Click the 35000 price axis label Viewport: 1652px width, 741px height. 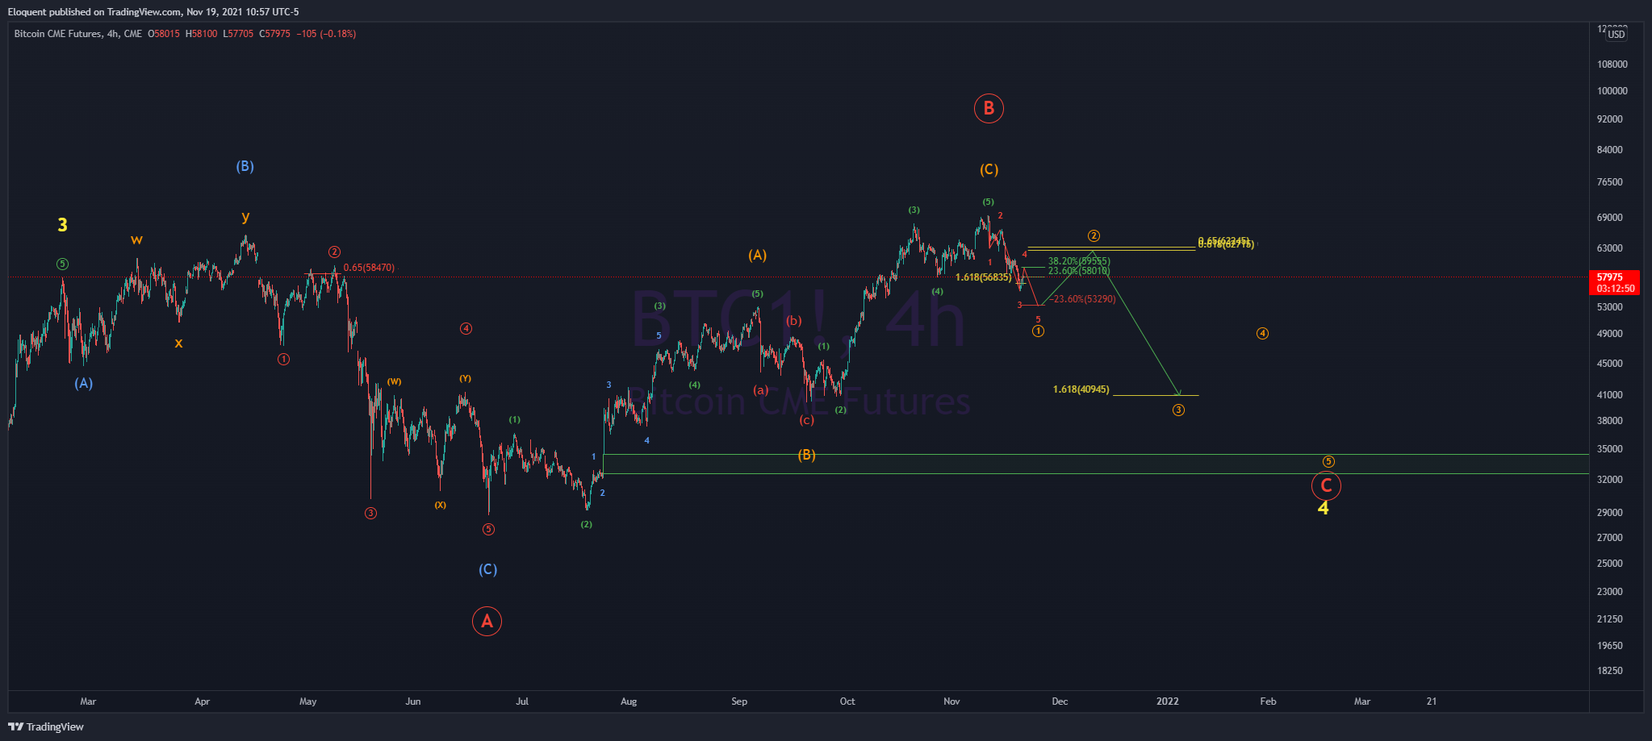click(1609, 449)
